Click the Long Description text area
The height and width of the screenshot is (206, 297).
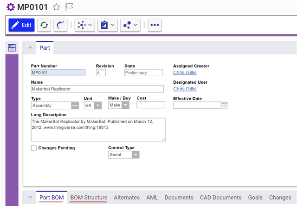pyautogui.click(x=98, y=129)
